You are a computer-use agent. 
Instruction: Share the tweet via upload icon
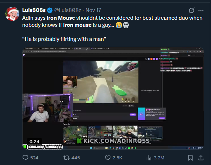coord(201,158)
